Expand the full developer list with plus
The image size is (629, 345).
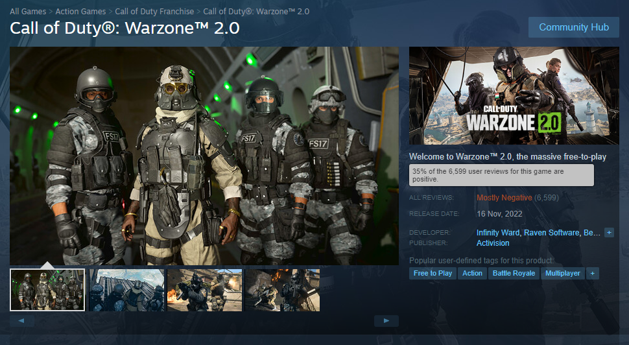pos(609,233)
